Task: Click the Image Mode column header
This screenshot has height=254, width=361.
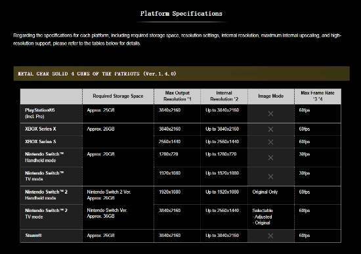Action: click(x=270, y=96)
